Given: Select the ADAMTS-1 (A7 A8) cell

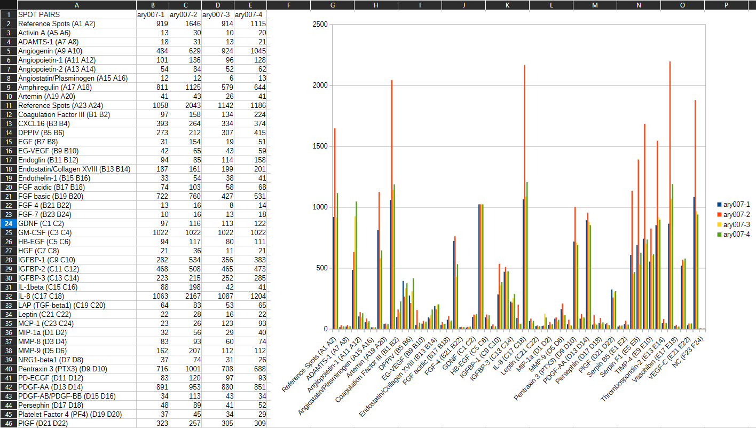Looking at the screenshot, I should [76, 42].
